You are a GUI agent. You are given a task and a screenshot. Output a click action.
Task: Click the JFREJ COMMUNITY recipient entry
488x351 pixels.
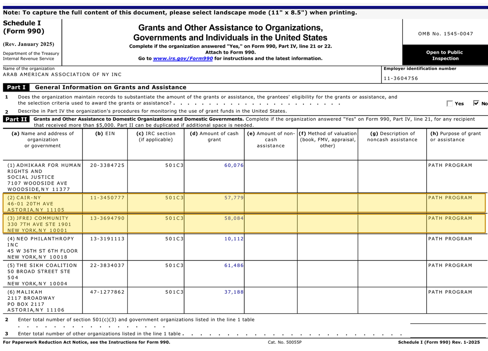(39, 224)
